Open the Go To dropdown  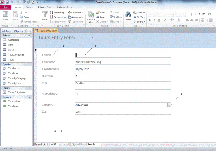[139, 17]
